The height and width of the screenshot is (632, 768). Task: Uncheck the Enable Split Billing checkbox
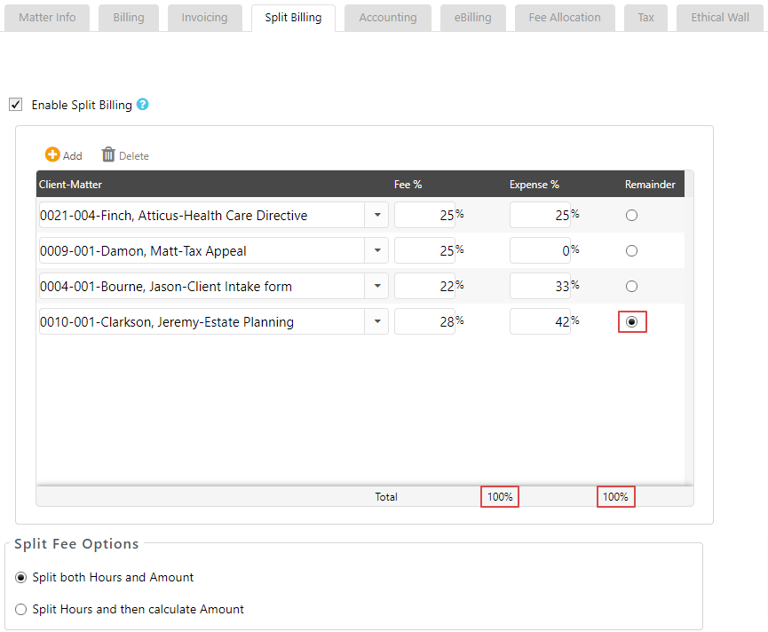[x=16, y=105]
